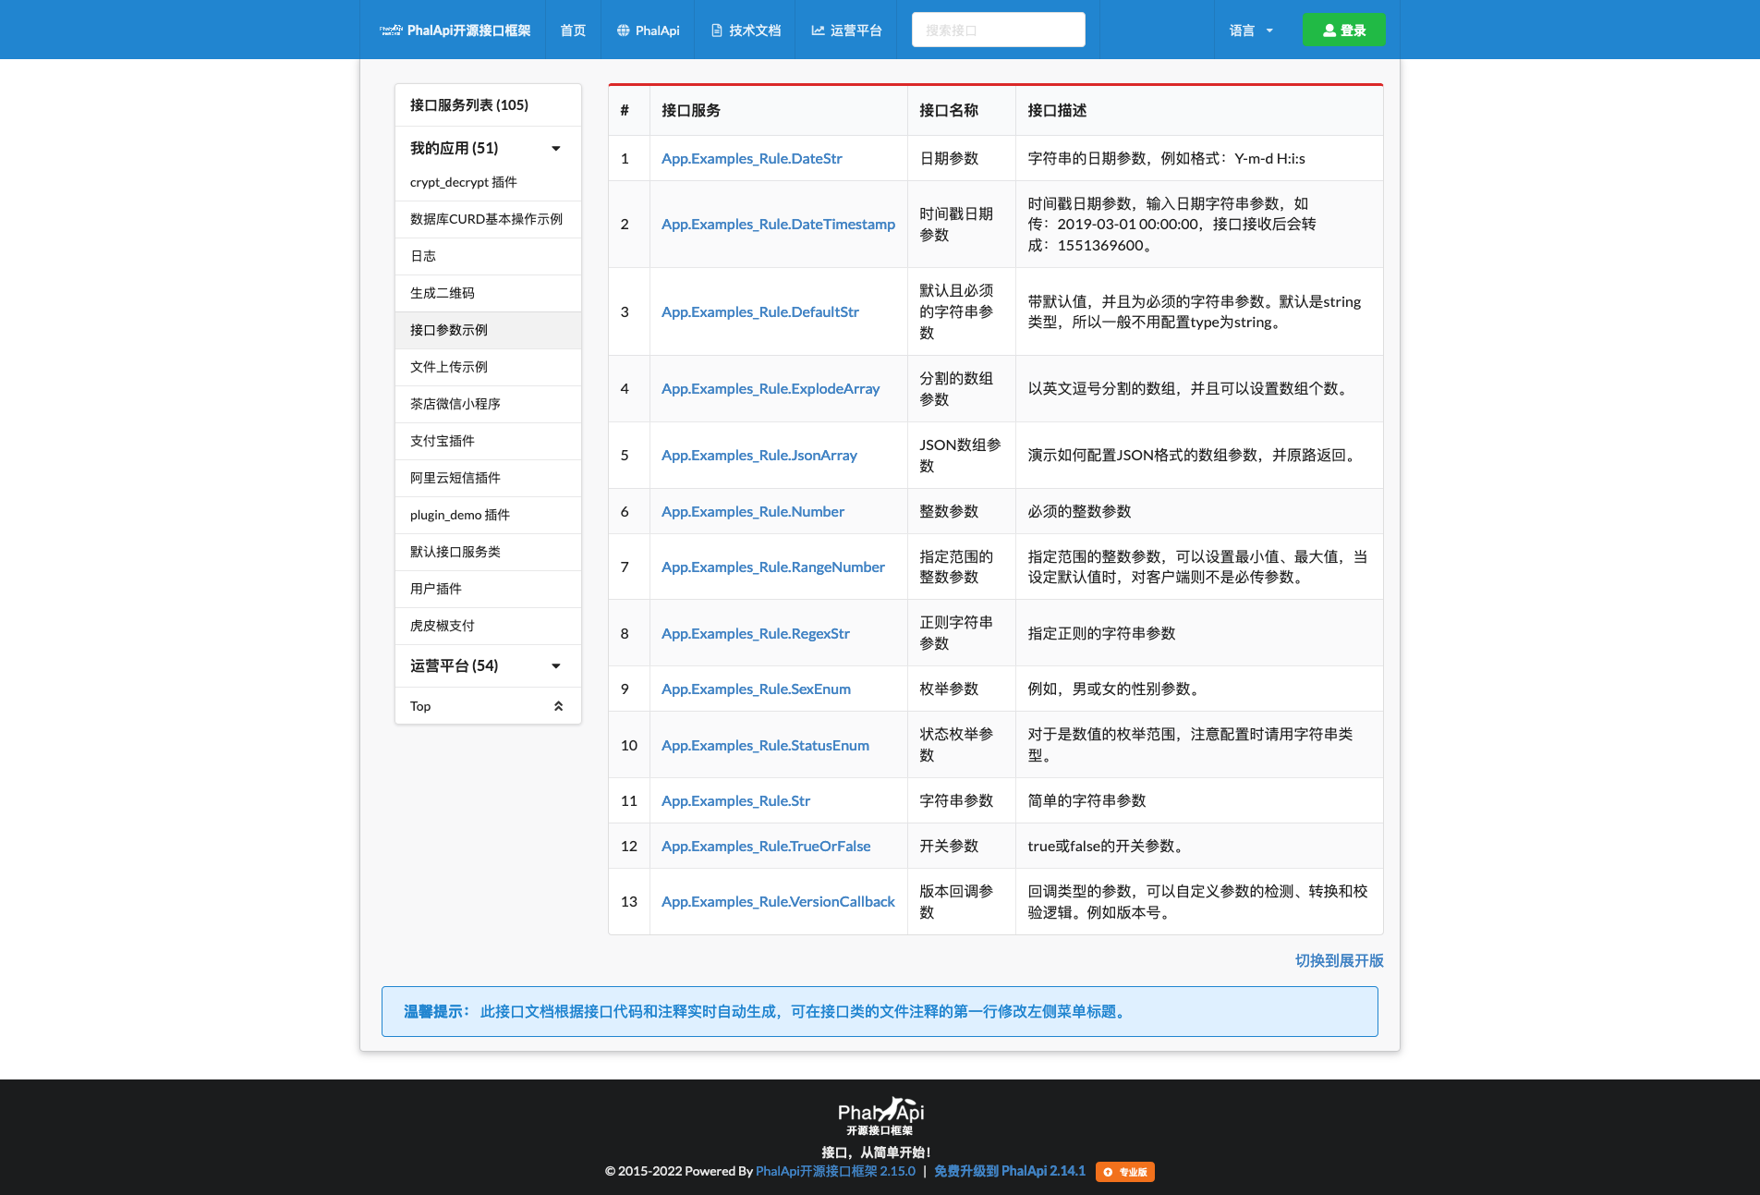Viewport: 1760px width, 1195px height.
Task: Open App.Examples_Rule.Number link
Action: pyautogui.click(x=752, y=511)
